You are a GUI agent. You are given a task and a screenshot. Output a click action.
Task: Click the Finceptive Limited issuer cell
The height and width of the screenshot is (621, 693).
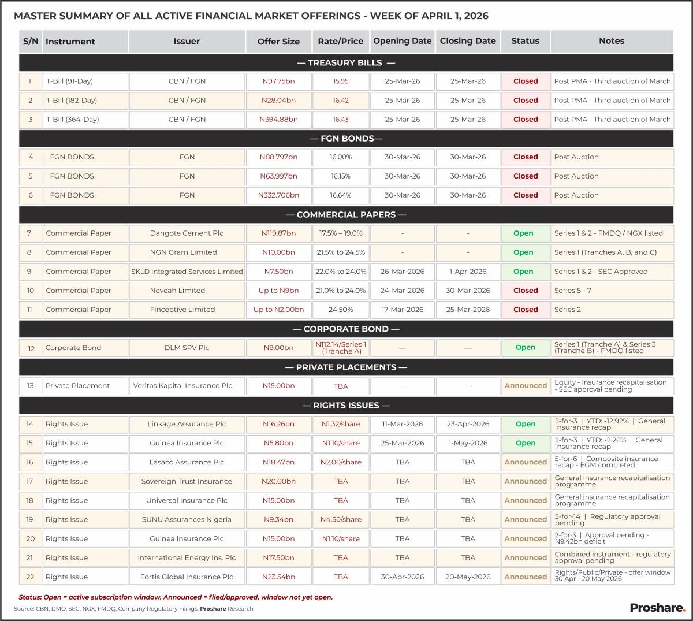click(187, 310)
